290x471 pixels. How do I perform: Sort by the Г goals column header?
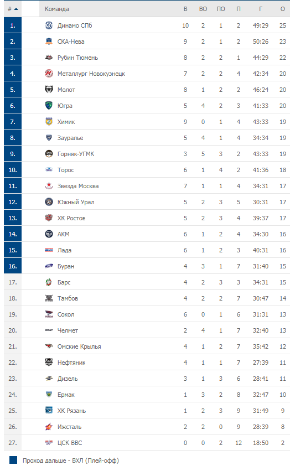[x=261, y=9]
